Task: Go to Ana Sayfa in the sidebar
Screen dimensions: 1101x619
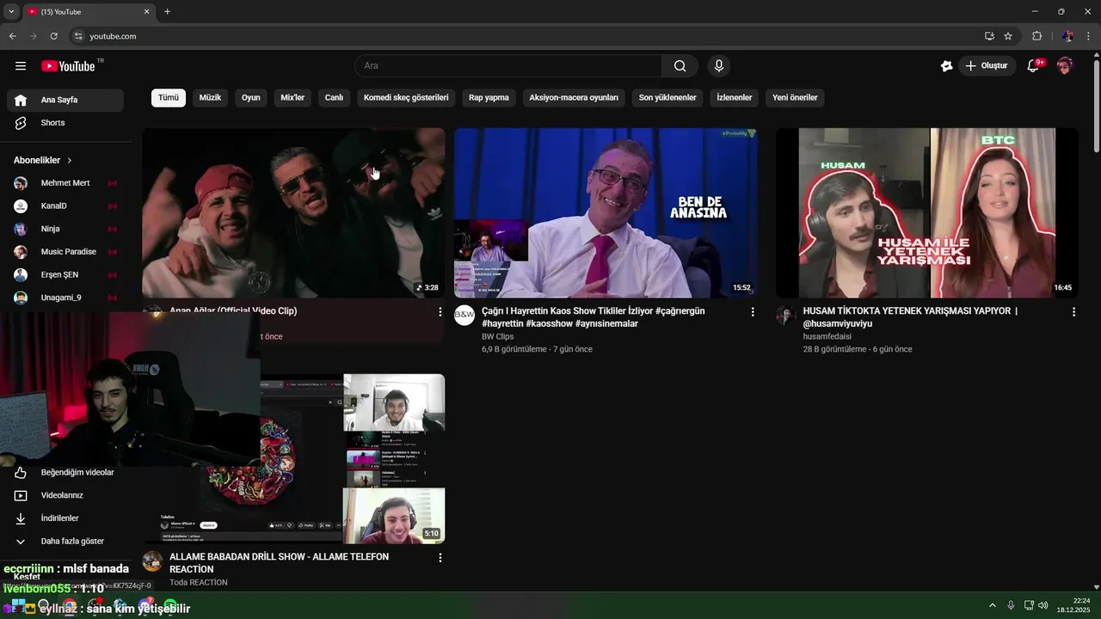Action: pos(65,100)
